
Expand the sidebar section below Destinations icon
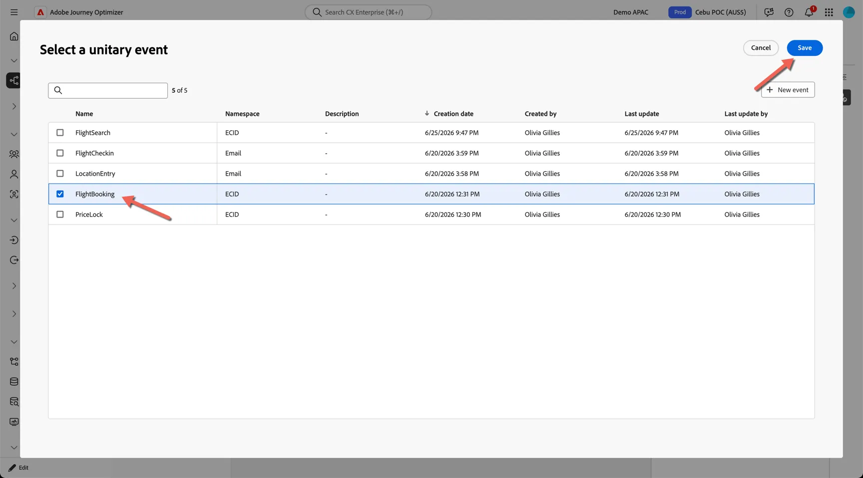(14, 286)
